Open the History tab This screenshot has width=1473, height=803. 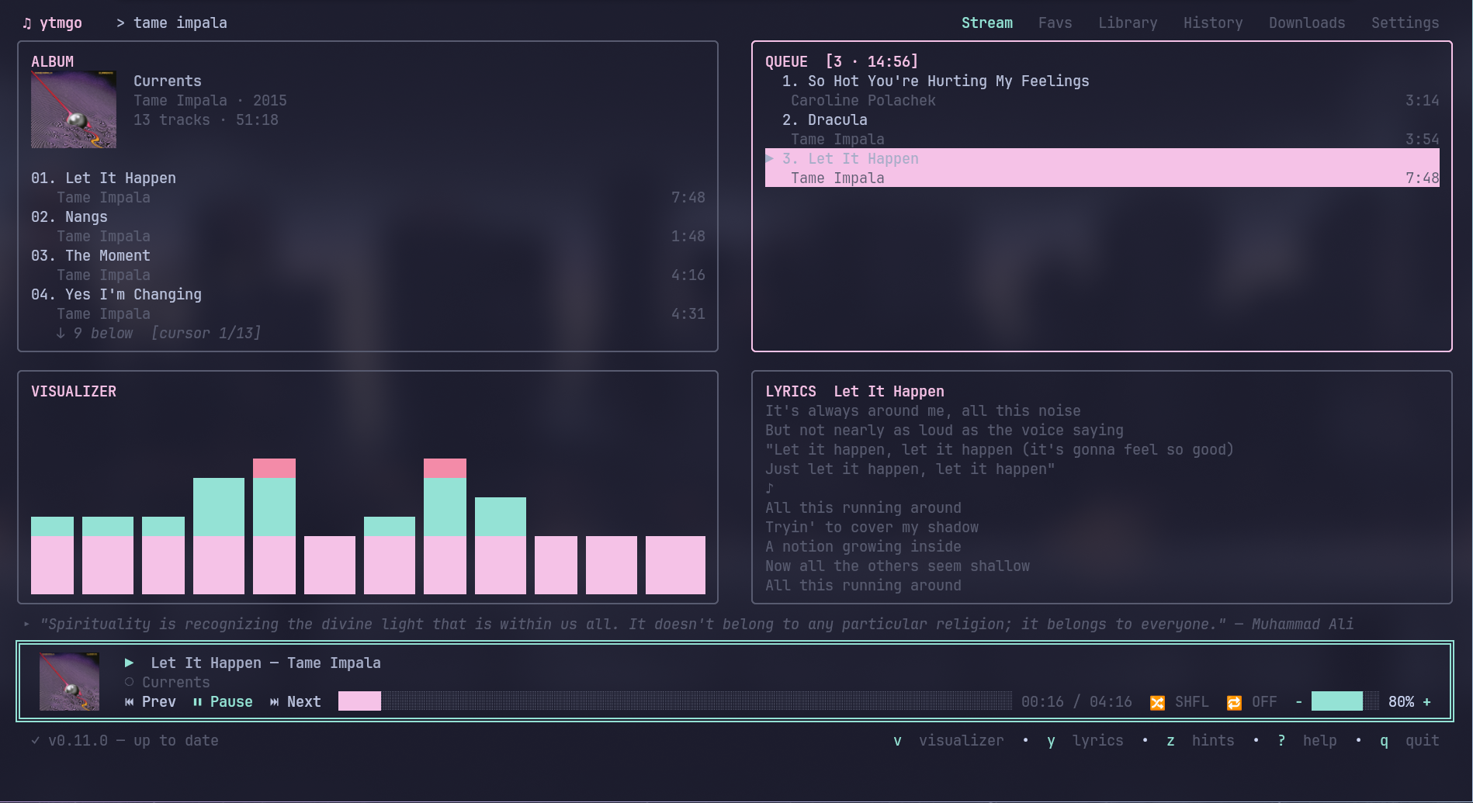1213,23
